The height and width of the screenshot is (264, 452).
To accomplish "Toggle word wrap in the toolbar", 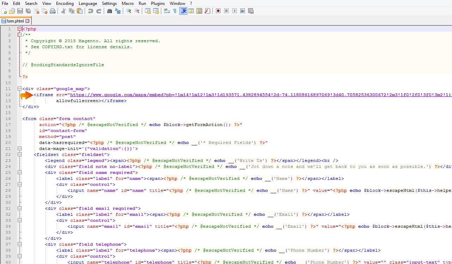I will coord(167,11).
